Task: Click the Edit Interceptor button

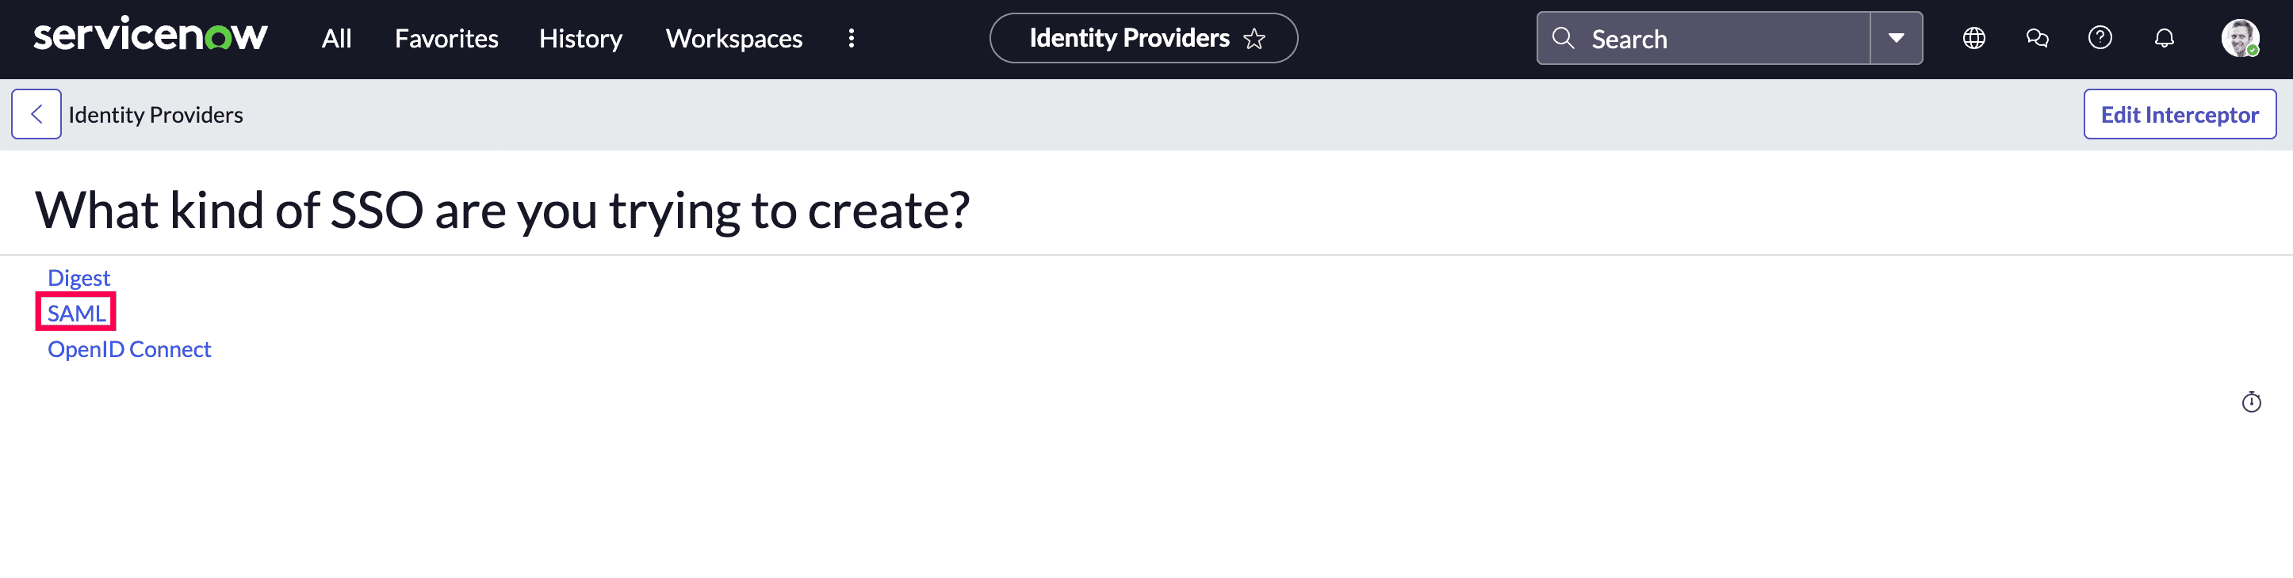Action: (x=2179, y=114)
